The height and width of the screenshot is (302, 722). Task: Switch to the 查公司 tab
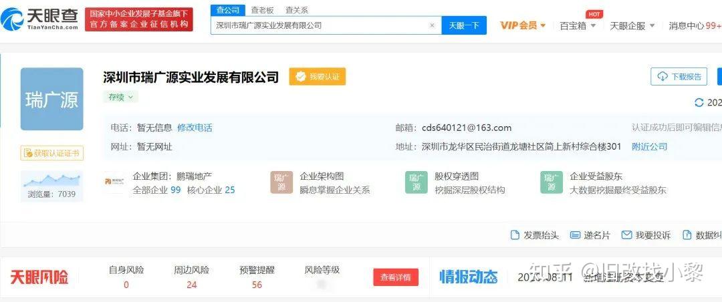pyautogui.click(x=228, y=9)
